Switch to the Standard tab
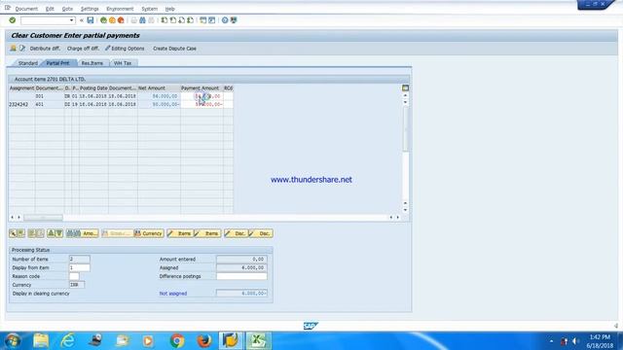This screenshot has width=623, height=350. 28,63
